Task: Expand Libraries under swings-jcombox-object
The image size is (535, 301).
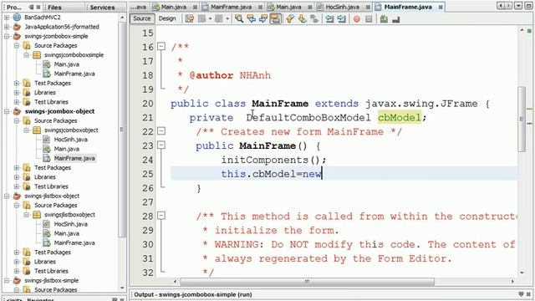Action: click(x=17, y=176)
